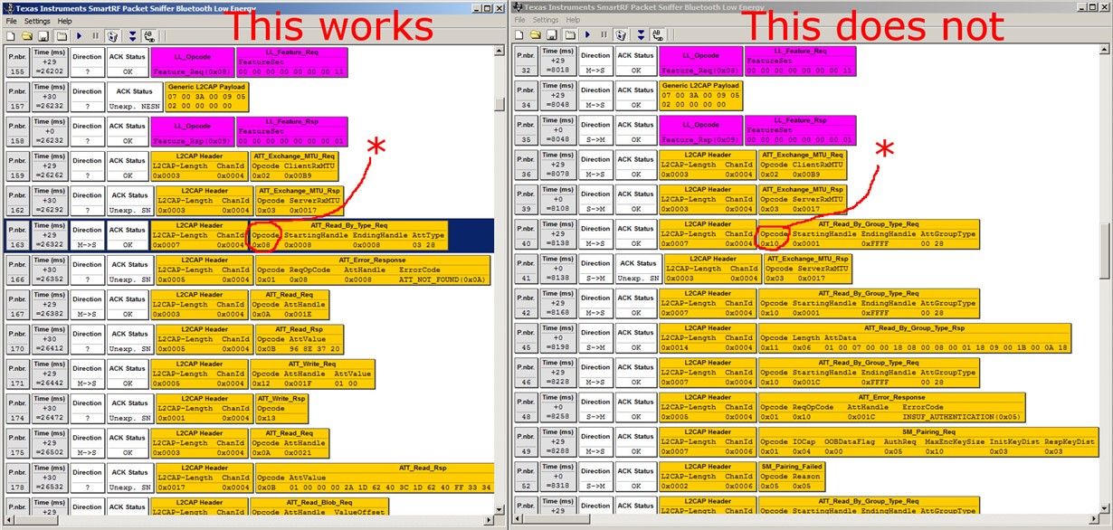Image resolution: width=1113 pixels, height=530 pixels.
Task: Click Generic L2CAP Payload block in right window
Action: (x=701, y=98)
